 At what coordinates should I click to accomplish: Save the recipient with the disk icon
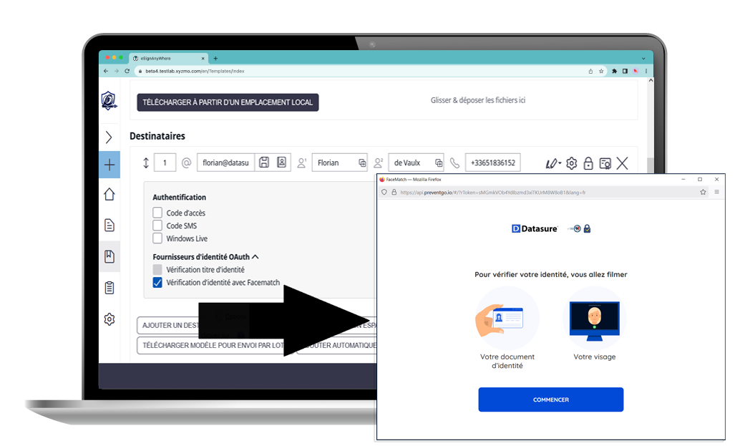tap(264, 163)
